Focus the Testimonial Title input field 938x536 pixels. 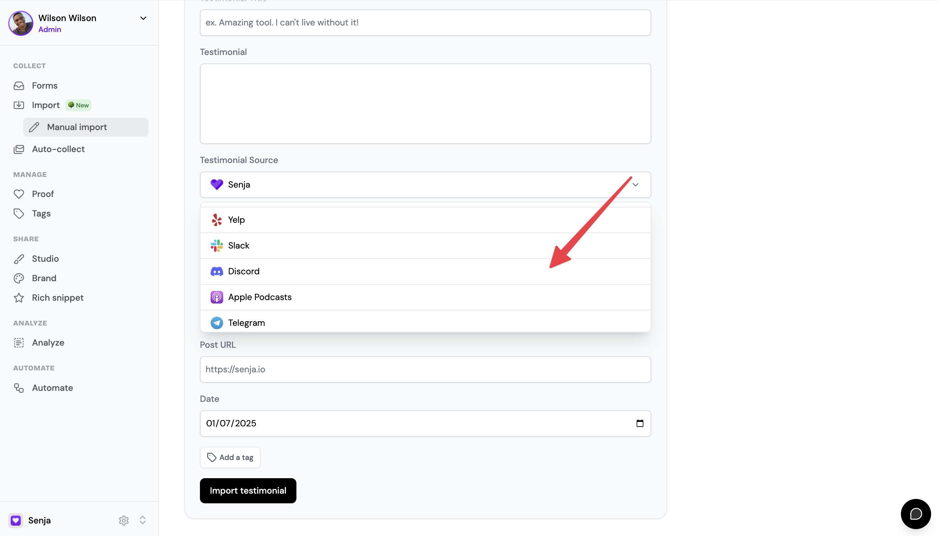[x=425, y=22]
